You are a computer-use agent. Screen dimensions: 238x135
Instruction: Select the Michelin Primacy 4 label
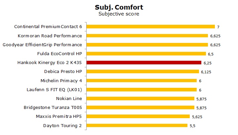pos(61,81)
